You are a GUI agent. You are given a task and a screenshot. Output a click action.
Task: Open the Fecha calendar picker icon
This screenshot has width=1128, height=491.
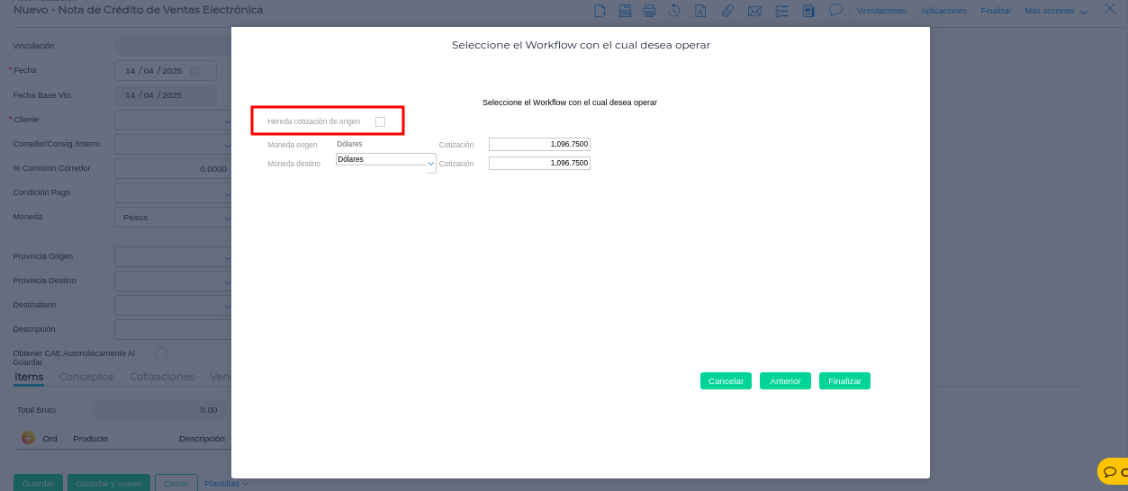(x=196, y=70)
